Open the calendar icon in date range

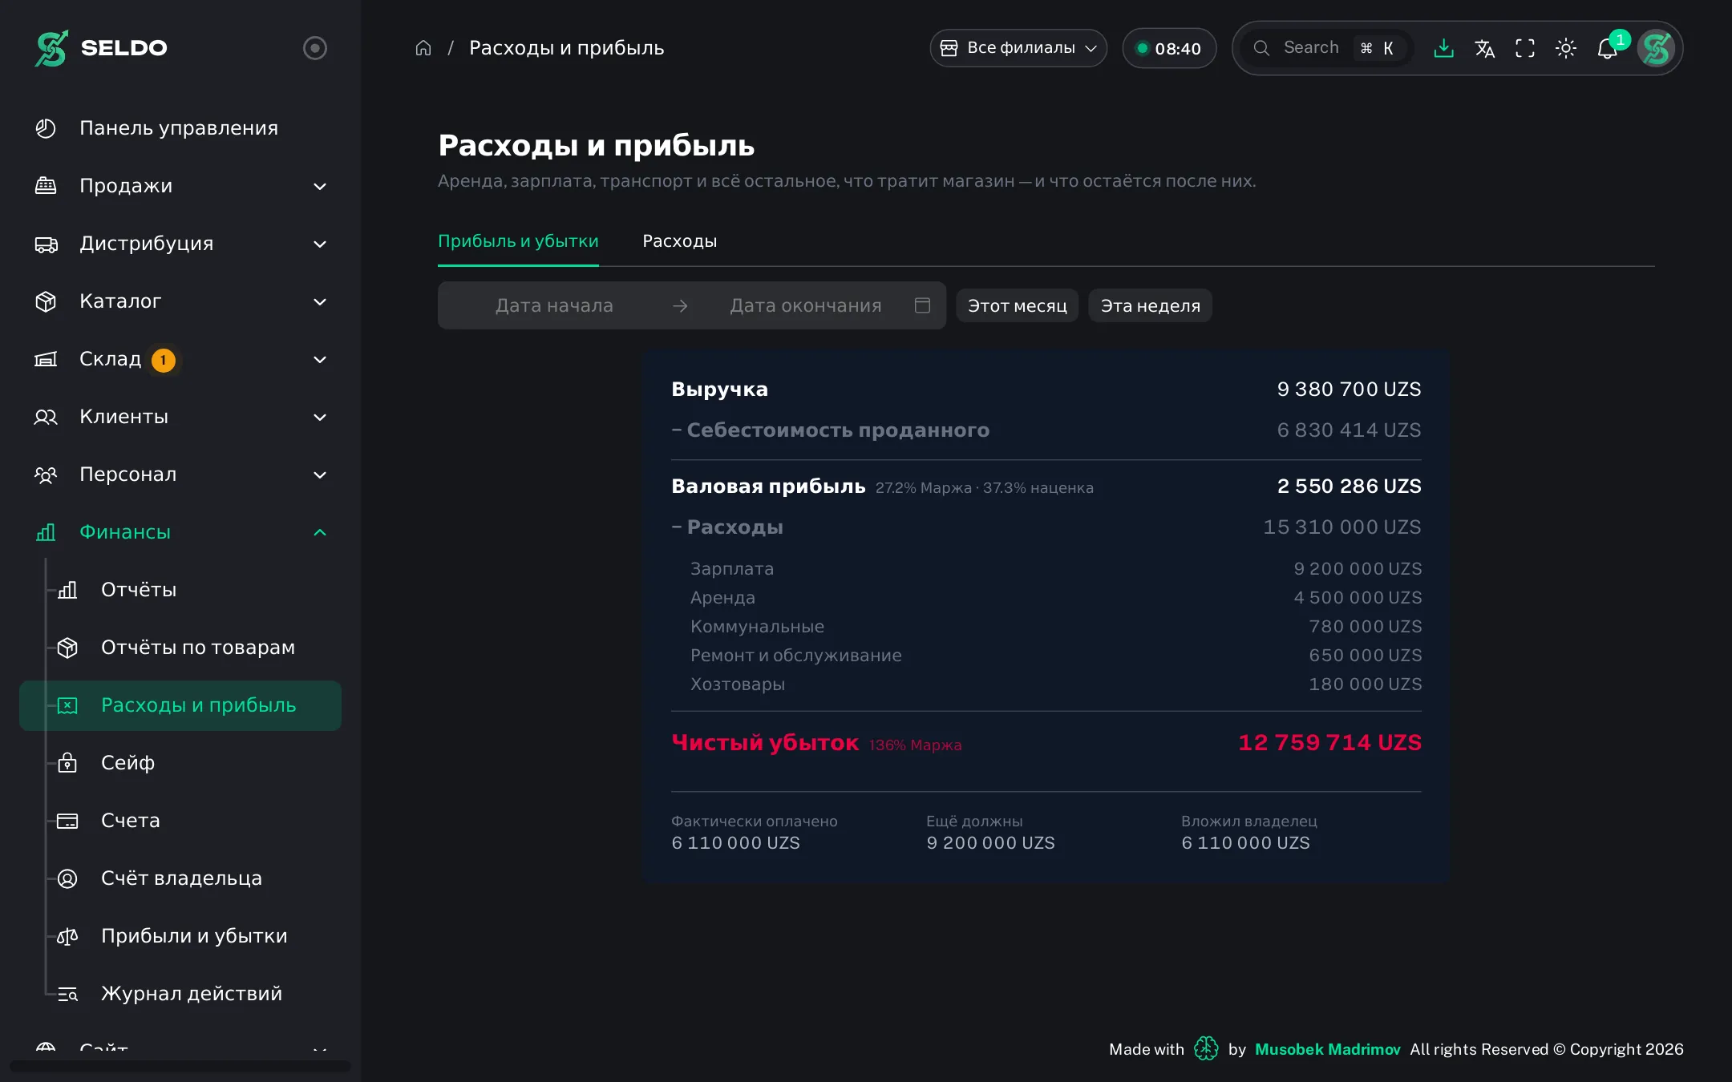[x=922, y=305]
